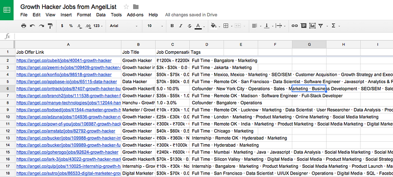The width and height of the screenshot is (393, 177).
Task: Click the '5.0 - 10.0%' cell
Action: tap(172, 88)
